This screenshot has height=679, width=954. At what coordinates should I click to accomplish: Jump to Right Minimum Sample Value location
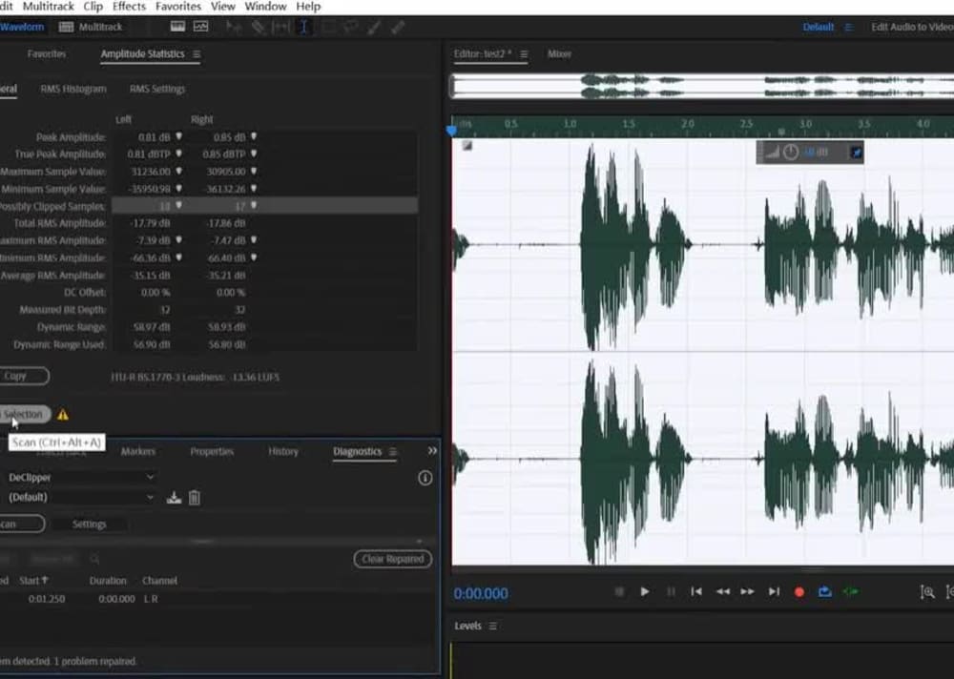pos(254,189)
